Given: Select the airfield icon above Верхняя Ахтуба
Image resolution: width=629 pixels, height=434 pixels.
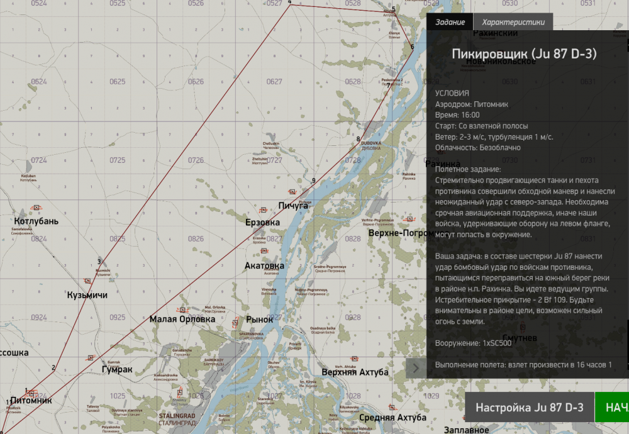Looking at the screenshot, I should tap(354, 359).
